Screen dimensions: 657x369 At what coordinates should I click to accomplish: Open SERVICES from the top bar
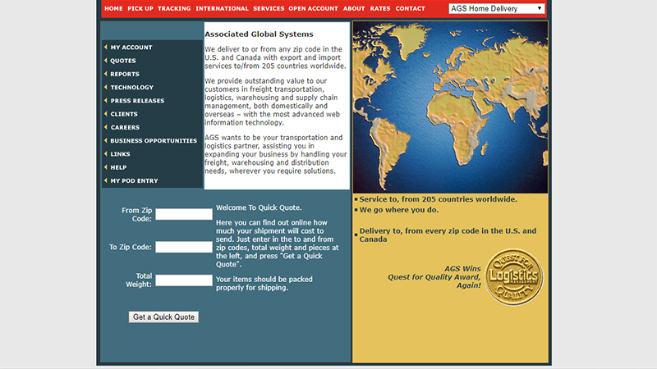269,8
